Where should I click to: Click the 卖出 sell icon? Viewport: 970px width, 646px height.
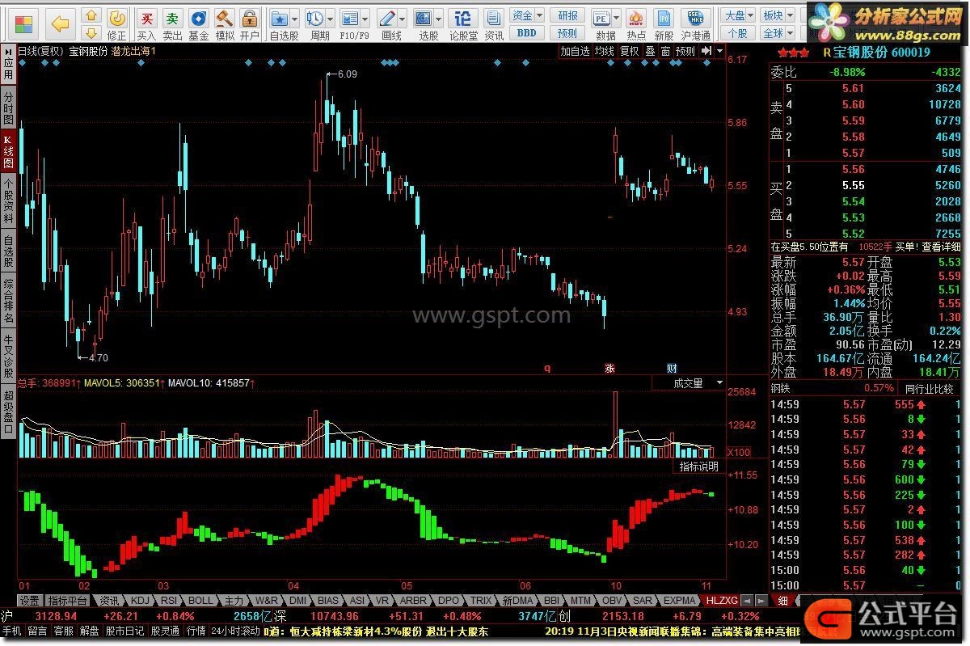[x=172, y=24]
